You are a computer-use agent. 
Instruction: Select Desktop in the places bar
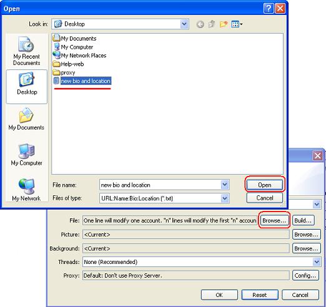coord(27,86)
